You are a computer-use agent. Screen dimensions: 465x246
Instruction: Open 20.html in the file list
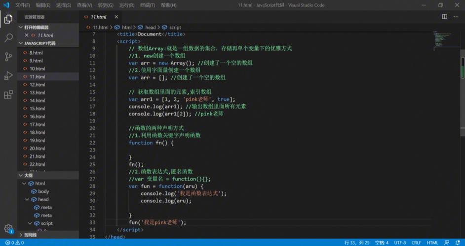48,149
